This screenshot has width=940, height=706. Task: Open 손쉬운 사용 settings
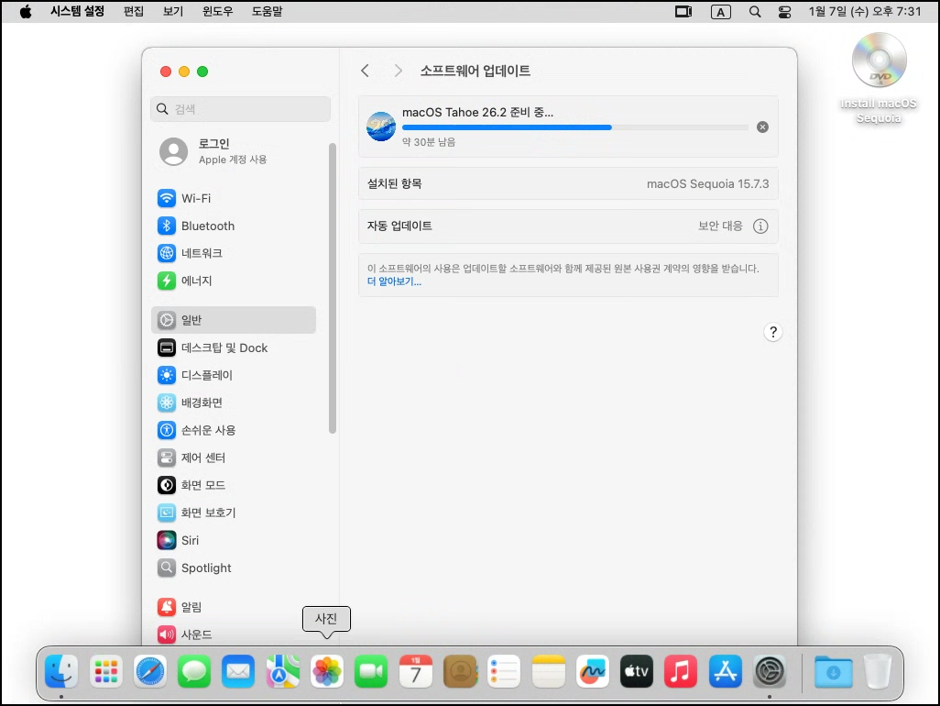234,430
